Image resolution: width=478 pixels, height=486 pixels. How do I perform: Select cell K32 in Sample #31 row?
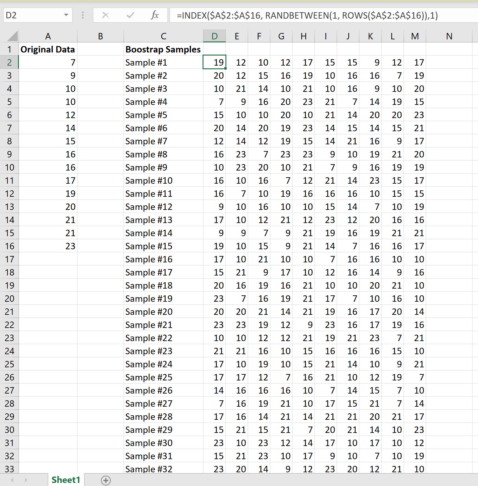[x=370, y=456]
